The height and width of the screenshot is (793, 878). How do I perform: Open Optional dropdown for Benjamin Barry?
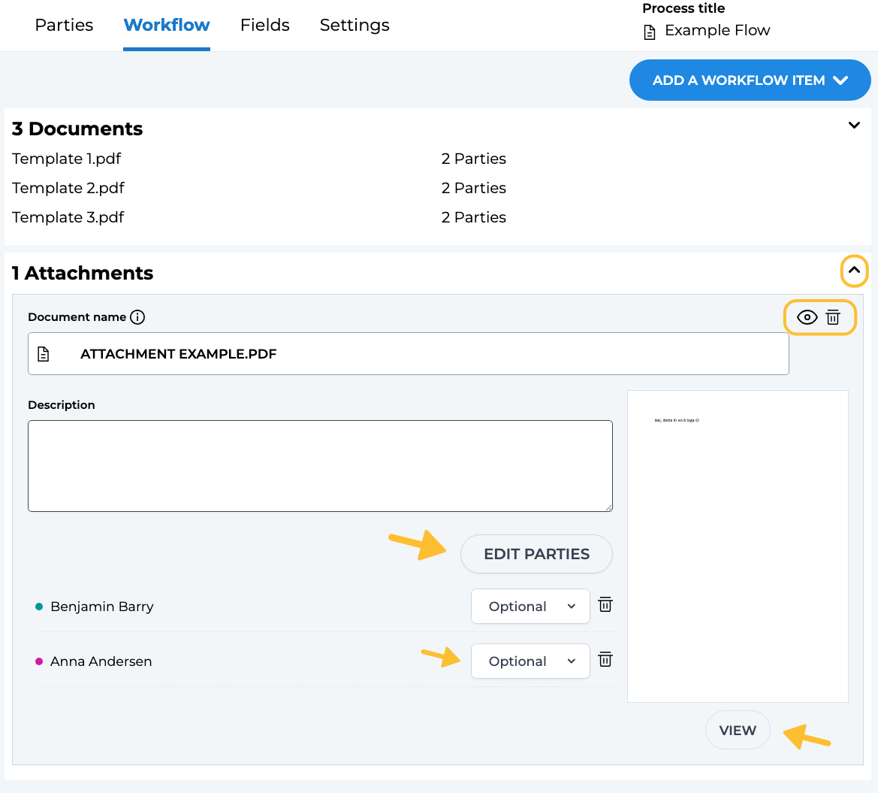530,607
